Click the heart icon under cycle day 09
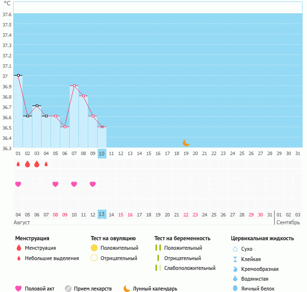This screenshot has height=292, width=307. tap(93, 184)
